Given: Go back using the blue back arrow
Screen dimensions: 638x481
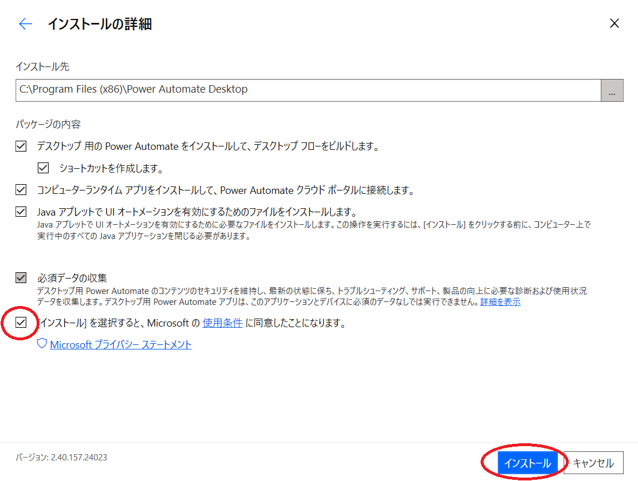Looking at the screenshot, I should click(x=25, y=23).
